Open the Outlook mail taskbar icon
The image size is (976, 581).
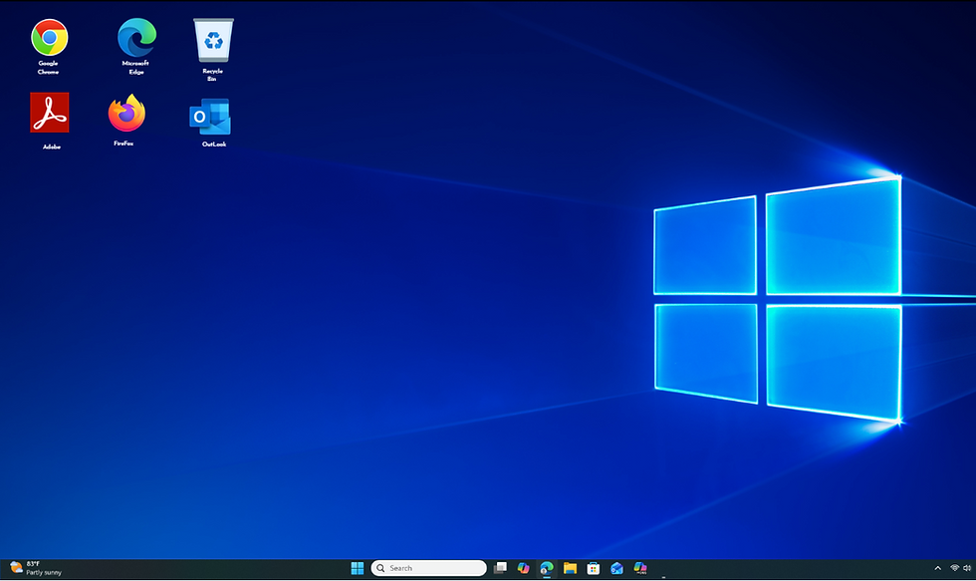(x=616, y=568)
